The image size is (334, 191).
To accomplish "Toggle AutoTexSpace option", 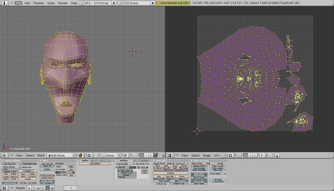I will (10, 183).
